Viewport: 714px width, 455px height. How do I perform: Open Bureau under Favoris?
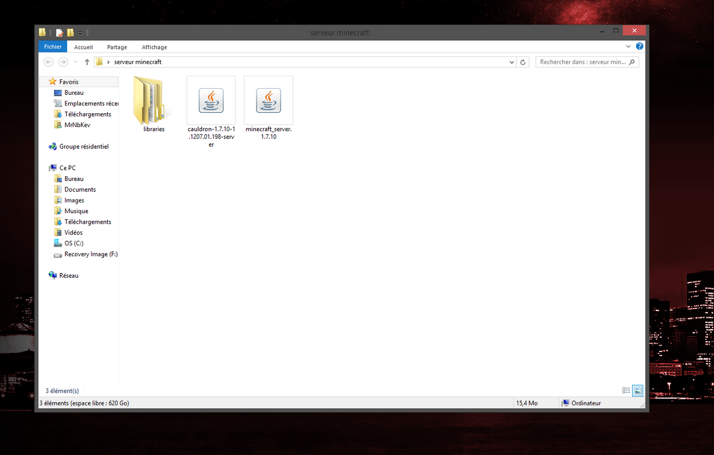tap(74, 93)
